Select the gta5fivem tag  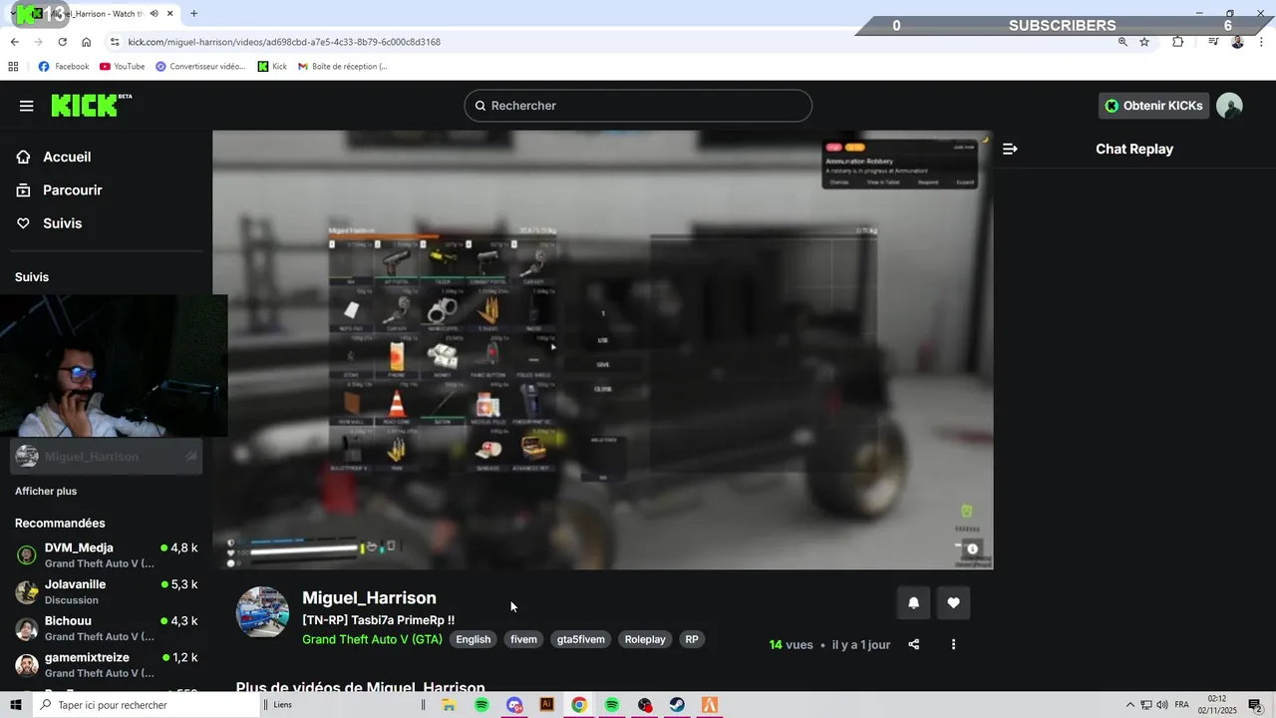pos(581,639)
